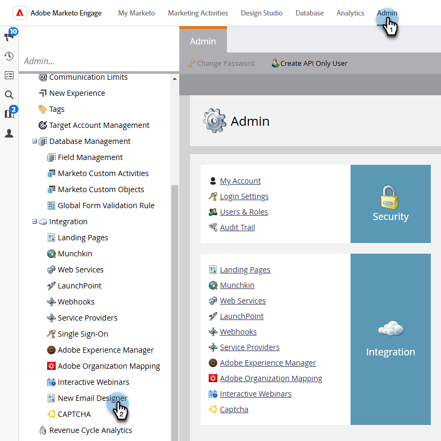Image resolution: width=441 pixels, height=441 pixels.
Task: Click the Adobe logo icon
Action: pos(20,13)
